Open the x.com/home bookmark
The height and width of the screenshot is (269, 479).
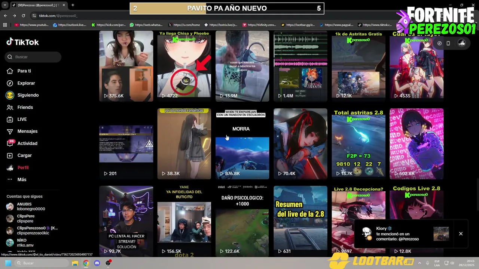click(184, 25)
